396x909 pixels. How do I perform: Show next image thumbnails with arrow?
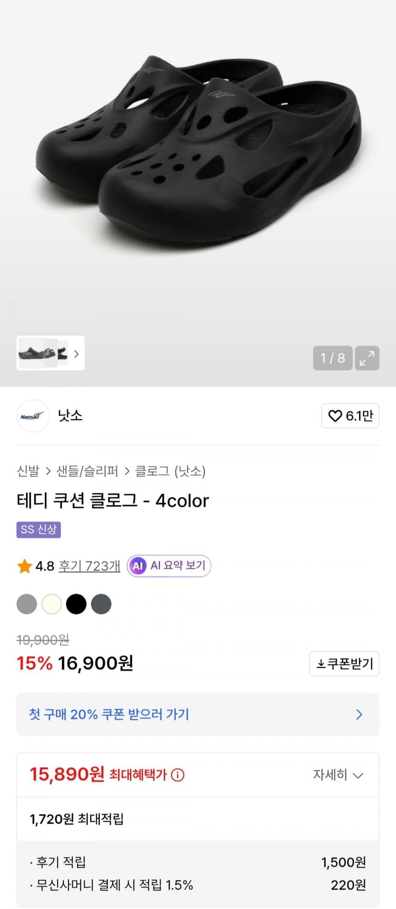pos(77,354)
